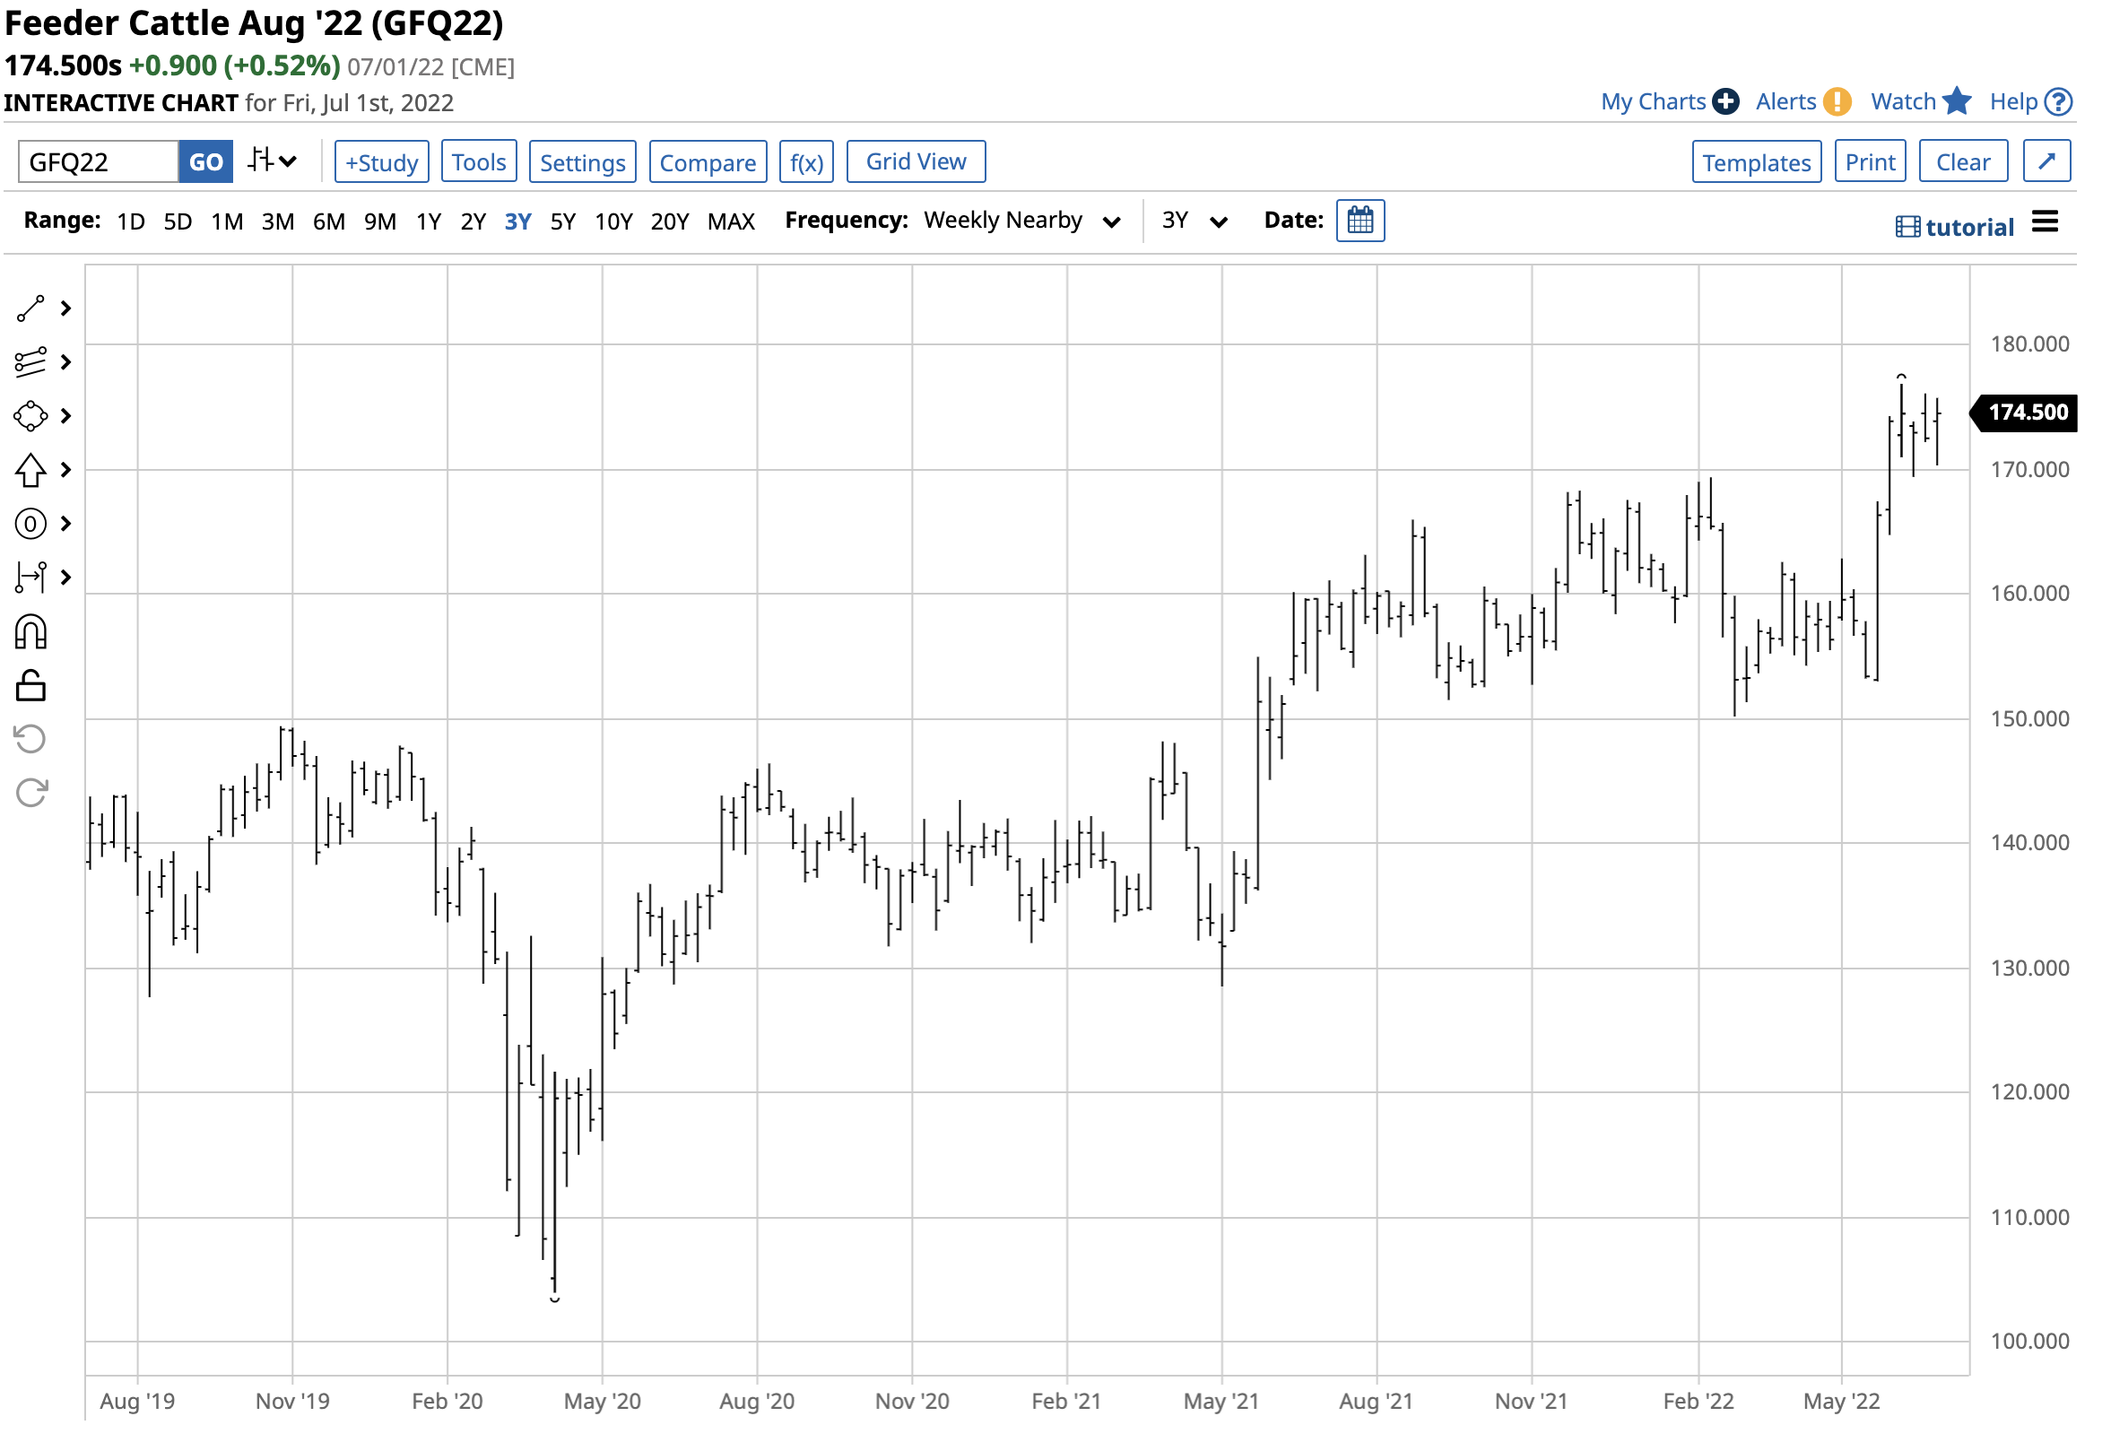Select the 1Y range option
The height and width of the screenshot is (1451, 2111).
click(x=428, y=222)
